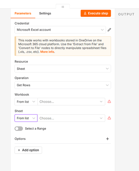
Task: Click the Sheet field label above From list
Action: pos(19,111)
